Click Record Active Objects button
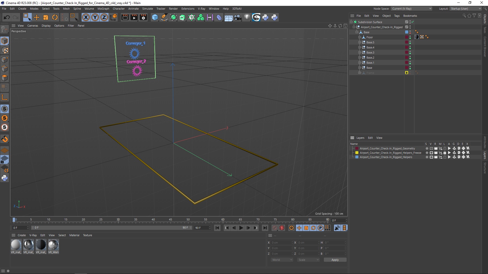488x274 pixels. [275, 228]
